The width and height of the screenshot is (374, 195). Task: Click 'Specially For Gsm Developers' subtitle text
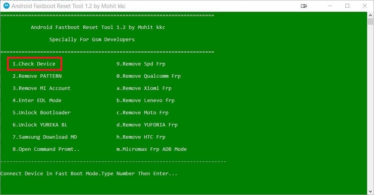coord(92,40)
